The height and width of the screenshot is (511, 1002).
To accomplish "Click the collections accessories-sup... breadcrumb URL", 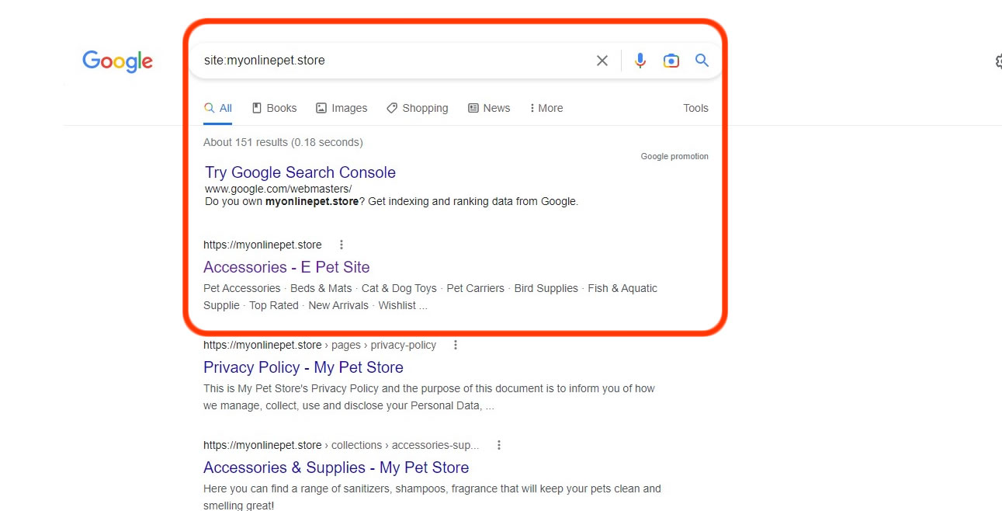I will click(x=342, y=445).
